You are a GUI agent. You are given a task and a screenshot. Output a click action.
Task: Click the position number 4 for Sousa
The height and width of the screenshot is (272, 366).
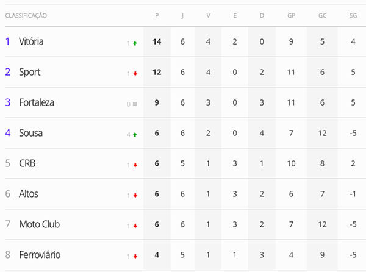(8, 133)
